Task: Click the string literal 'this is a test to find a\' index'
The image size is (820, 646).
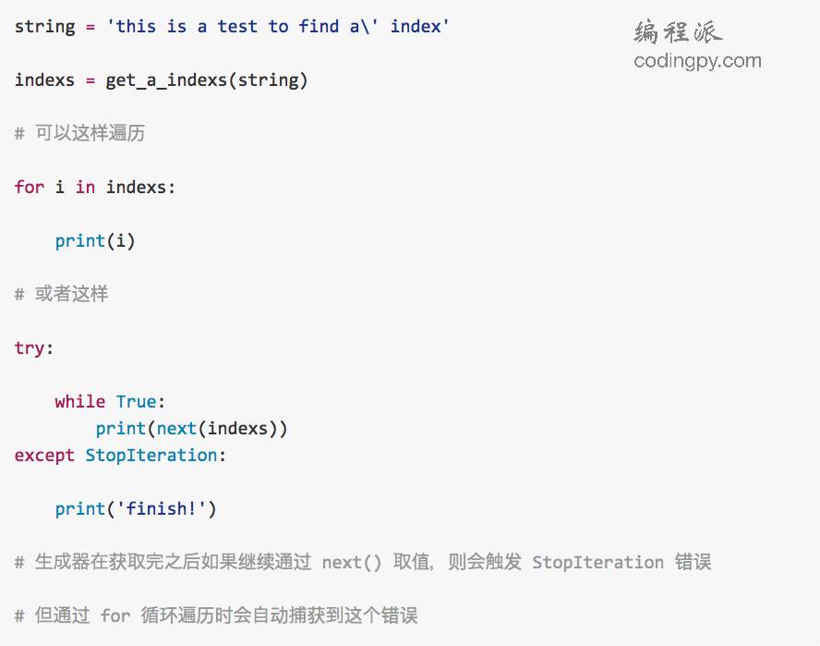Action: tap(277, 26)
